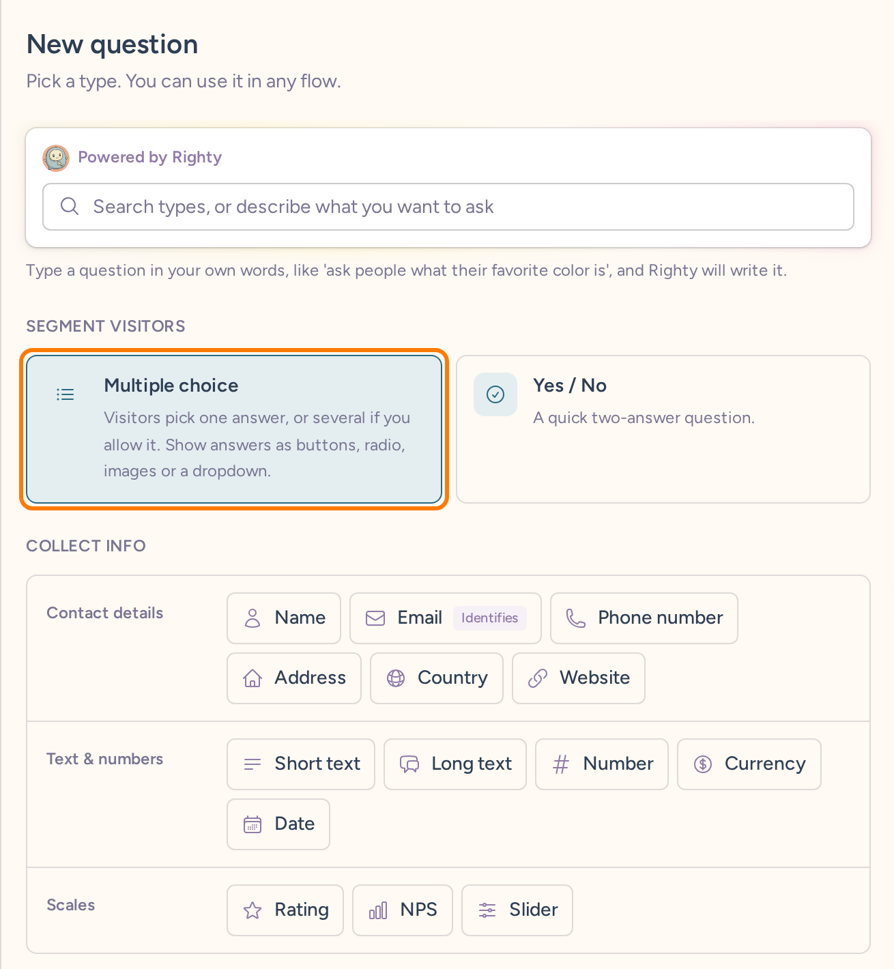Click the list icon on Multiple choice card
Viewport: 894px width, 969px height.
coord(66,394)
